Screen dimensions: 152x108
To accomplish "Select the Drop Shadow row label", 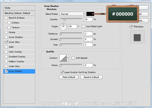I will pos(15,71).
